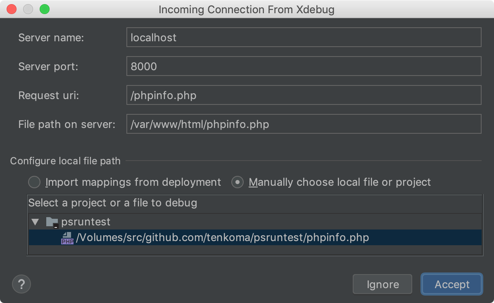Viewport: 494px width, 303px height.
Task: Click the help question mark icon
Action: coord(21,284)
